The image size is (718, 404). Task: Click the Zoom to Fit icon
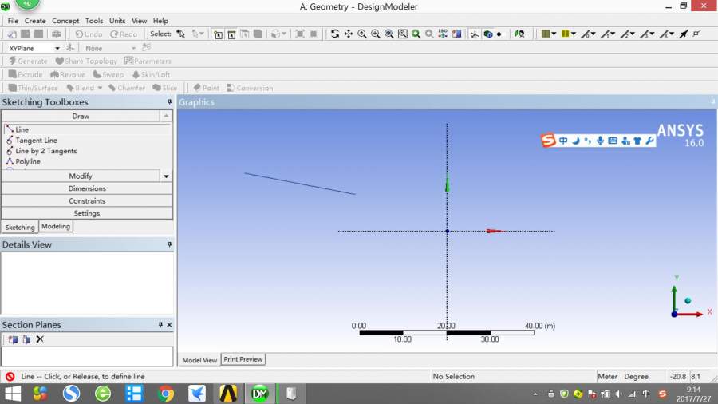[389, 34]
